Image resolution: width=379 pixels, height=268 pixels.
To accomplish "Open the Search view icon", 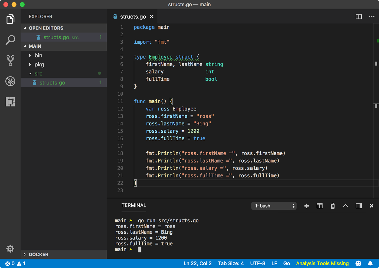I will [x=10, y=40].
